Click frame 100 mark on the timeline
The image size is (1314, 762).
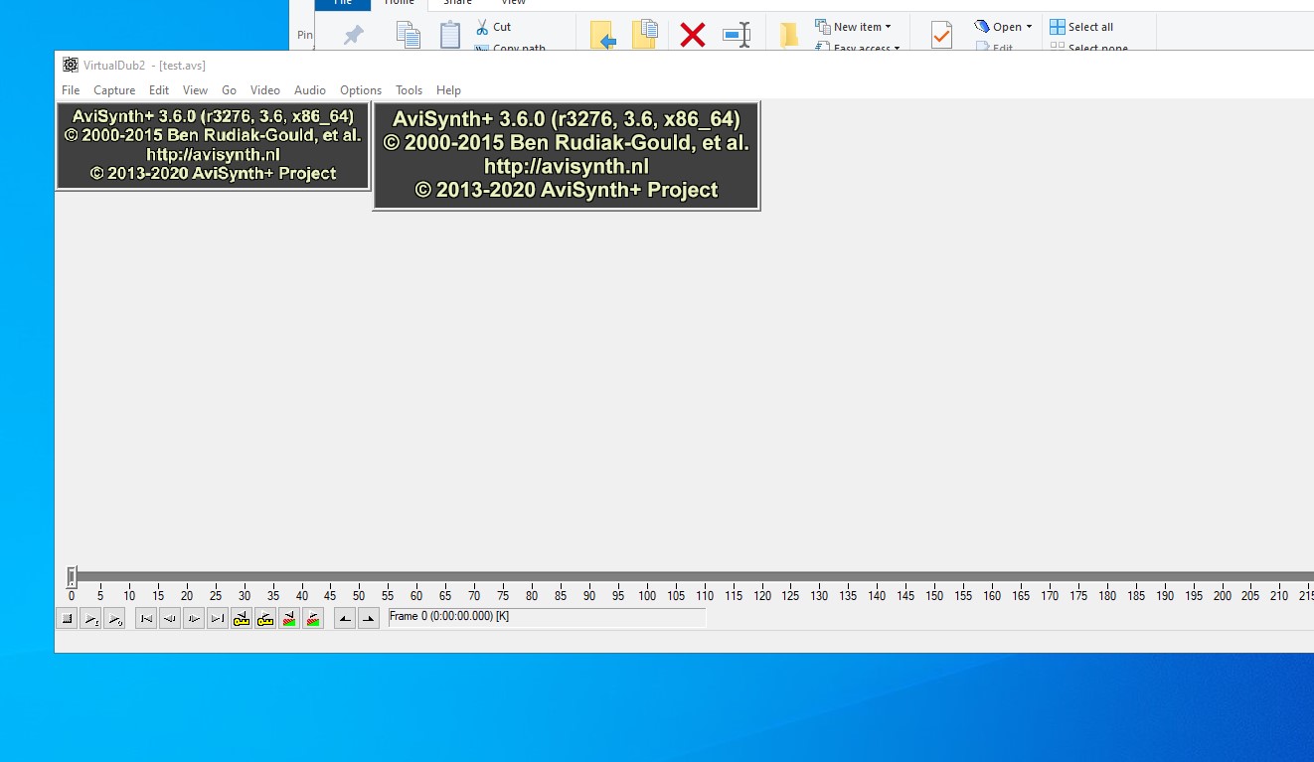click(647, 596)
